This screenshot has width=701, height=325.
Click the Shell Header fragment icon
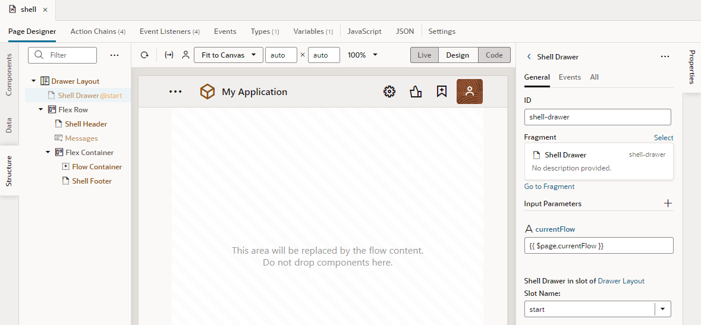59,124
